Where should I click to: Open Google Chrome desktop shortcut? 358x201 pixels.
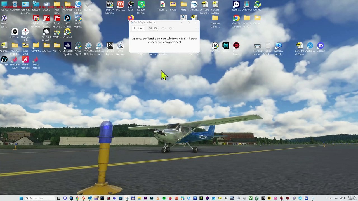(236, 21)
